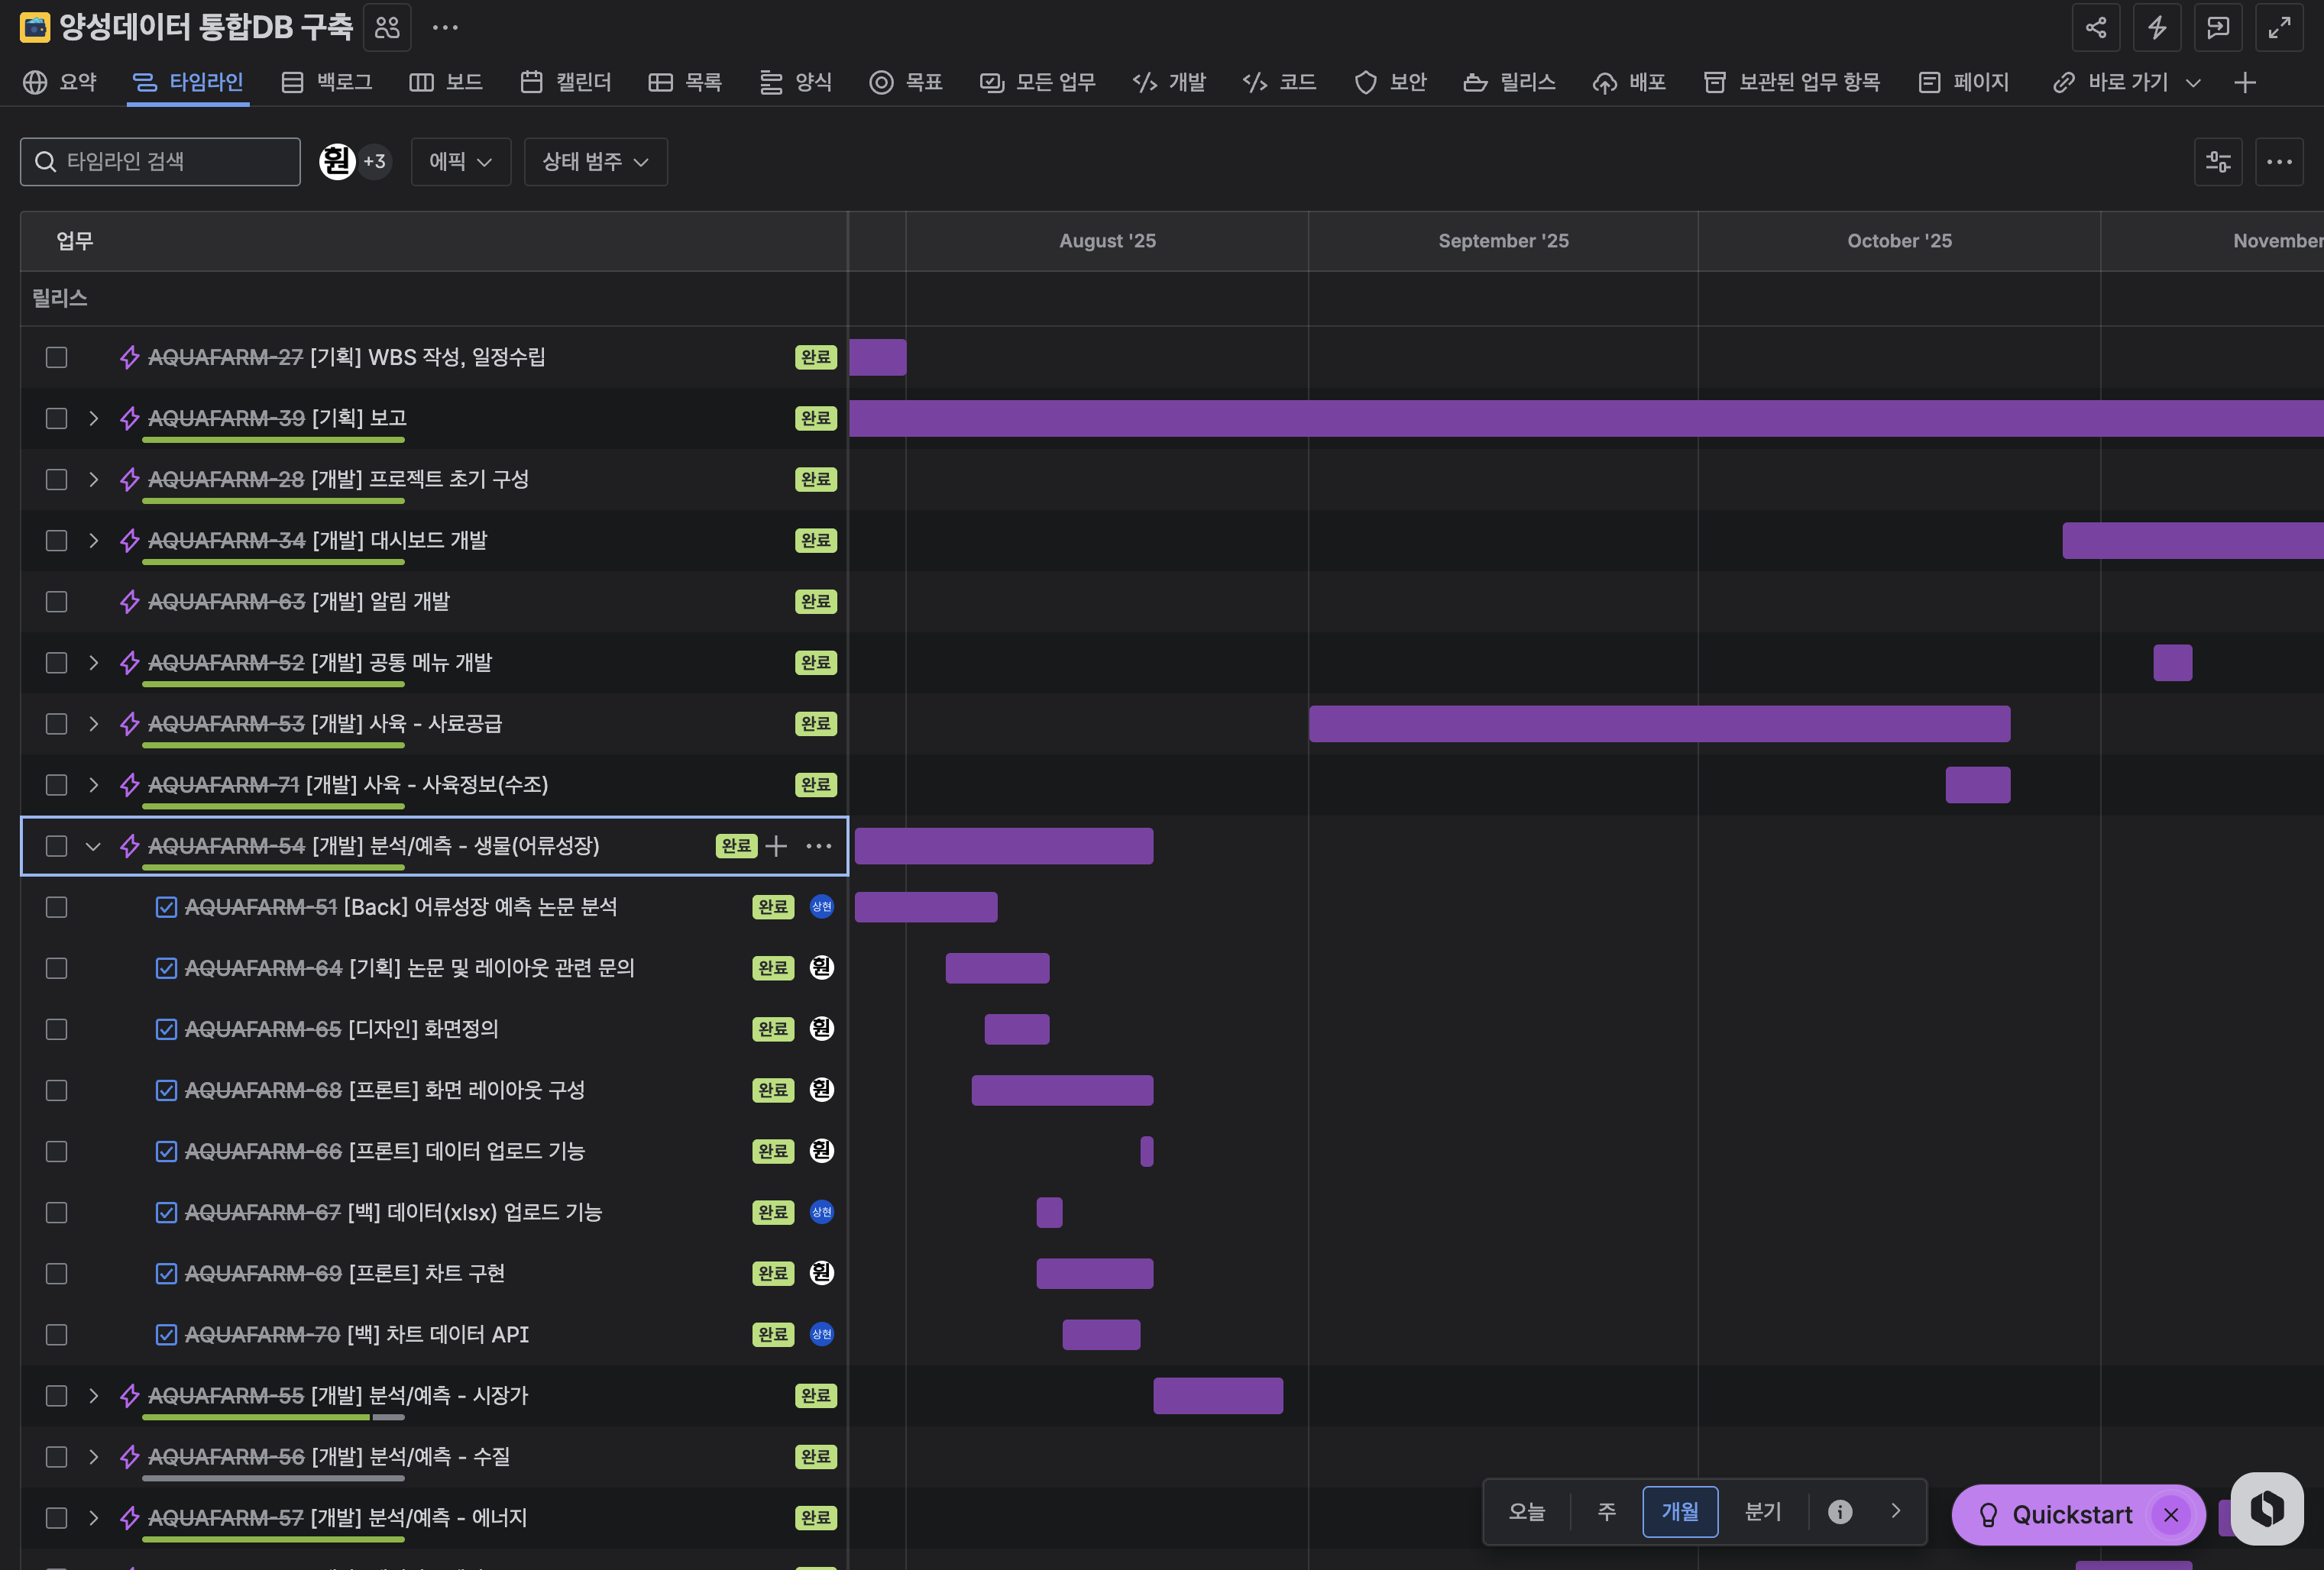Click the share icon at top right
The height and width of the screenshot is (1570, 2324).
pos(2096,28)
